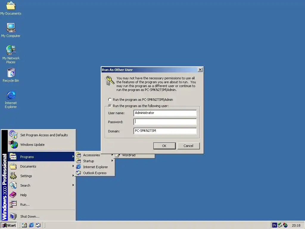The width and height of the screenshot is (305, 229).
Task: Click the Startup folder icon in Programs submenu
Action: click(78, 161)
